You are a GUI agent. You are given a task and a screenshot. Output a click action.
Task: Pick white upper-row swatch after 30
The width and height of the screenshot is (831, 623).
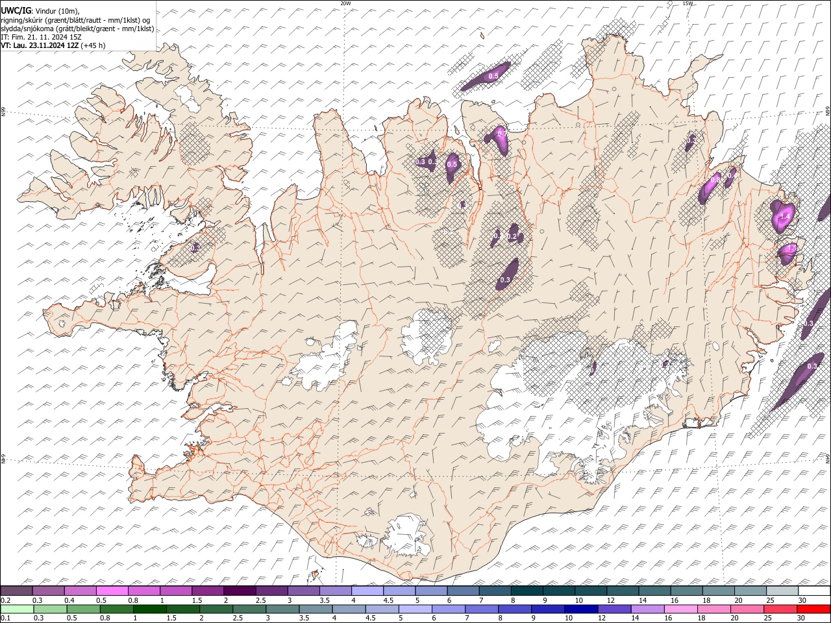pyautogui.click(x=814, y=591)
